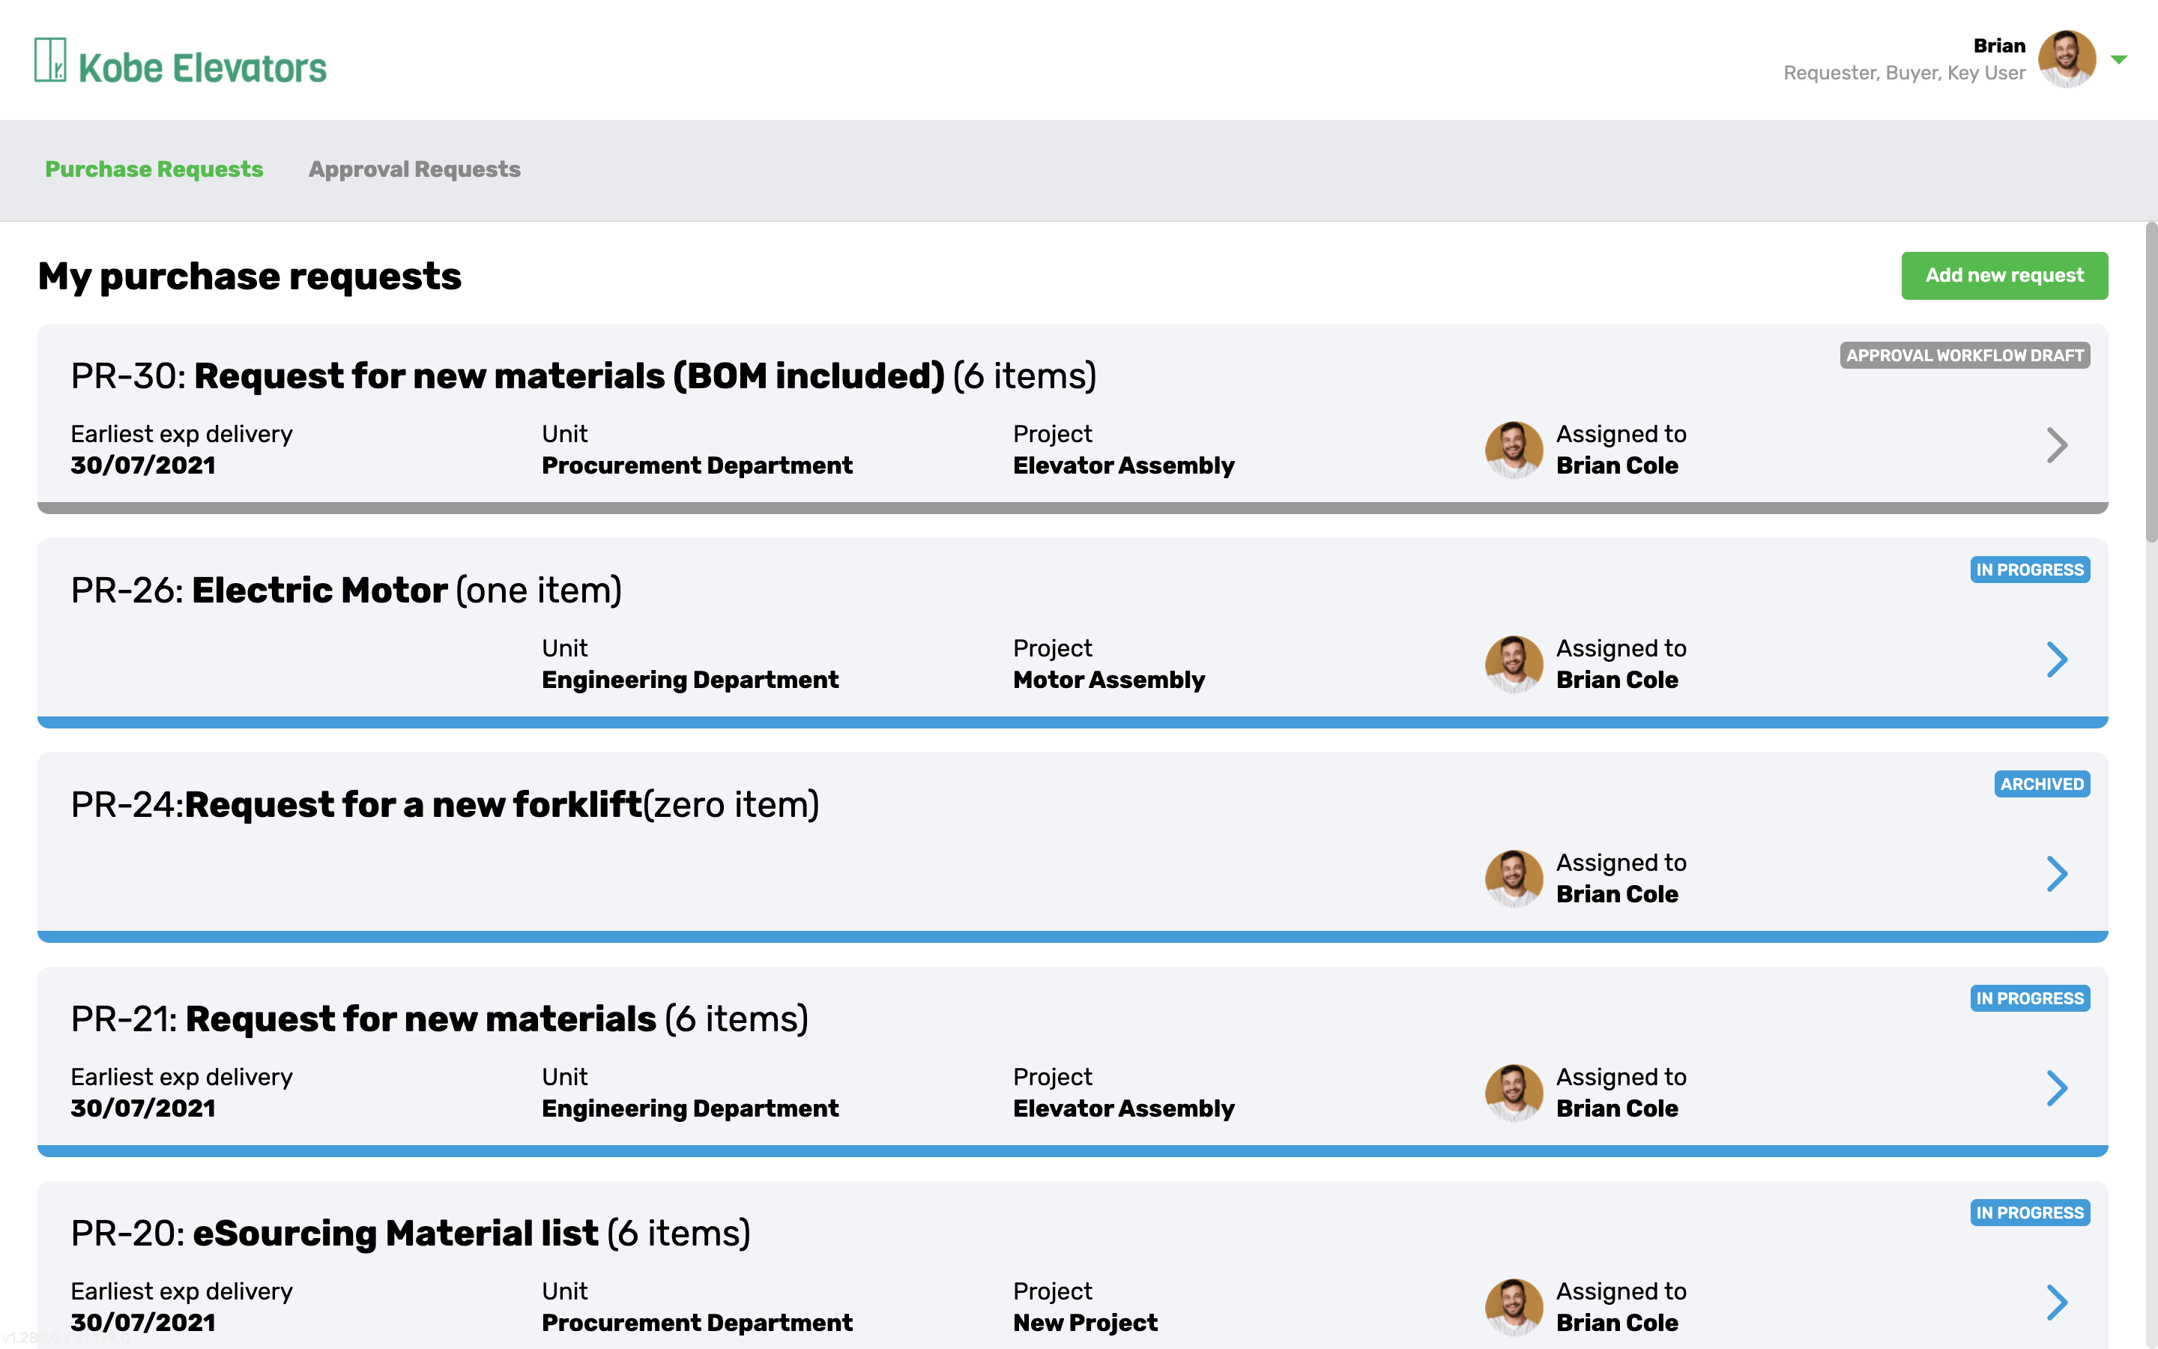
Task: Click the APPROVAL WORKFLOW DRAFT badge on PR-30
Action: [x=1965, y=355]
